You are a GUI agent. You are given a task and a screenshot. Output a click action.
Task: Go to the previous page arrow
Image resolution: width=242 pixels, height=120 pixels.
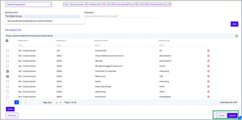coord(12,102)
